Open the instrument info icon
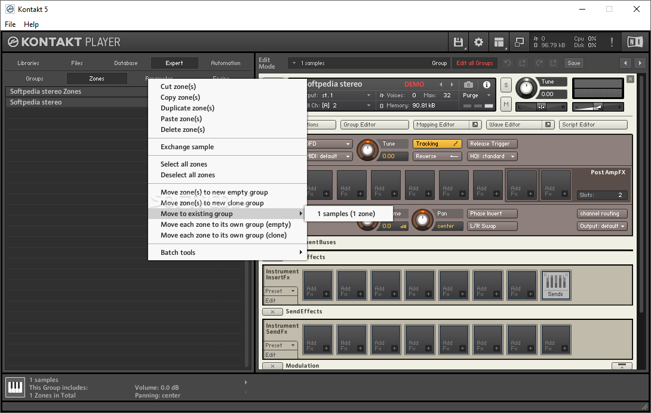This screenshot has height=413, width=651. click(x=487, y=84)
